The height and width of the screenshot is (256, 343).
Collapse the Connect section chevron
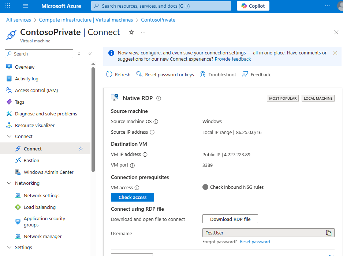pyautogui.click(x=9, y=137)
